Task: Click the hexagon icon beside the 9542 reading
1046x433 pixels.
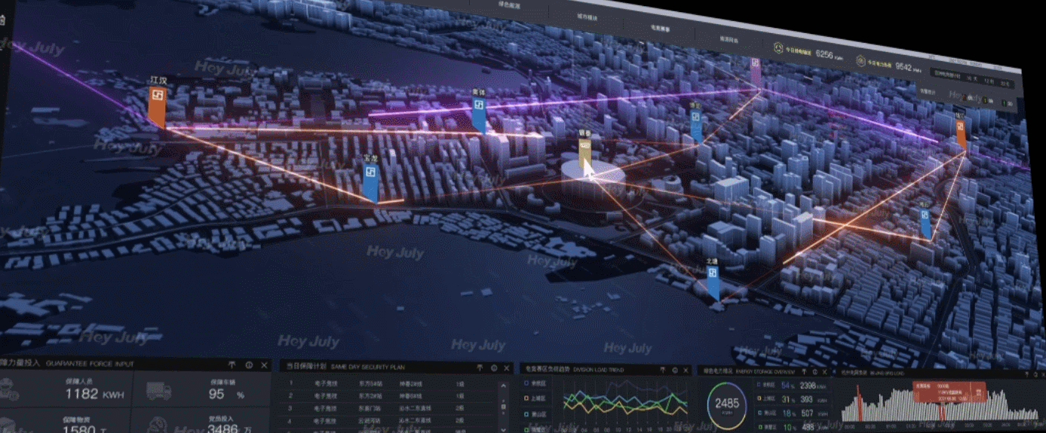Action: click(861, 61)
